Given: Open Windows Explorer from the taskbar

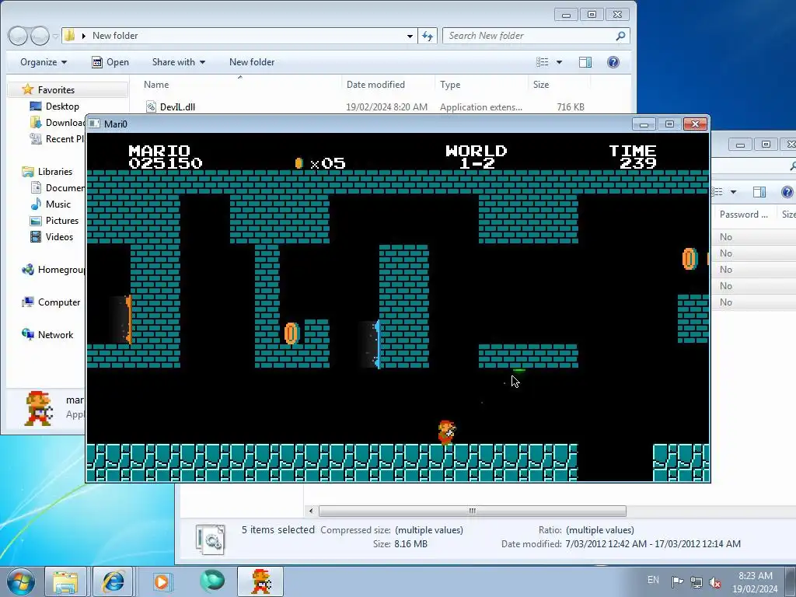Looking at the screenshot, I should 66,581.
